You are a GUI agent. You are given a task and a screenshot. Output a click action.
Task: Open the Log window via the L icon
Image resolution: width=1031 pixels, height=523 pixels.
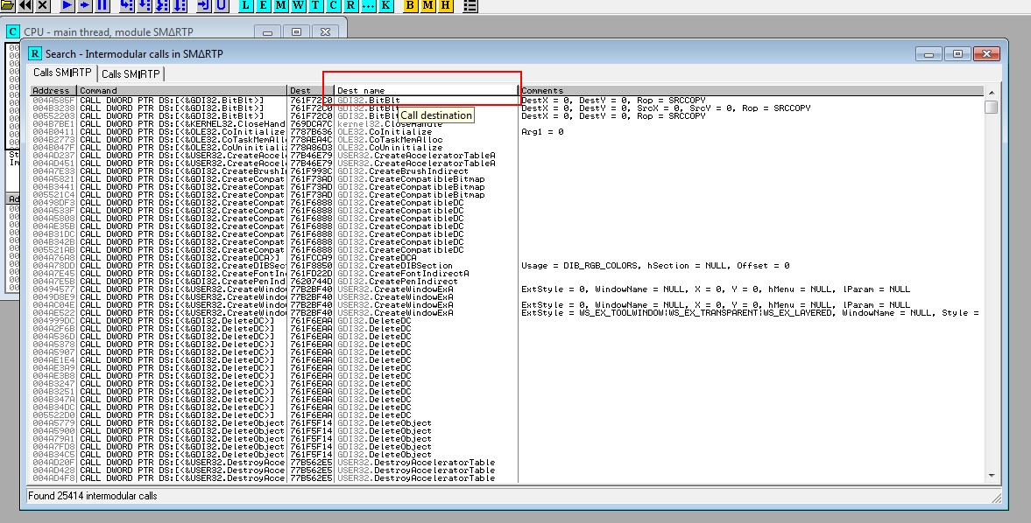click(x=246, y=5)
